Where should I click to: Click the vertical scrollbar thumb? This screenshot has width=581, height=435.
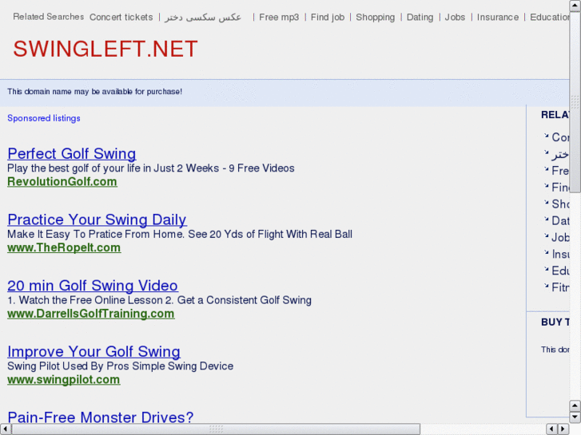575,102
